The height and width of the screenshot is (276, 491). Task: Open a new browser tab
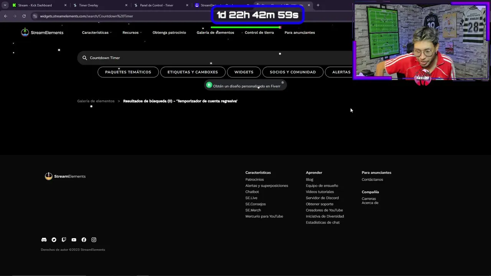click(318, 5)
